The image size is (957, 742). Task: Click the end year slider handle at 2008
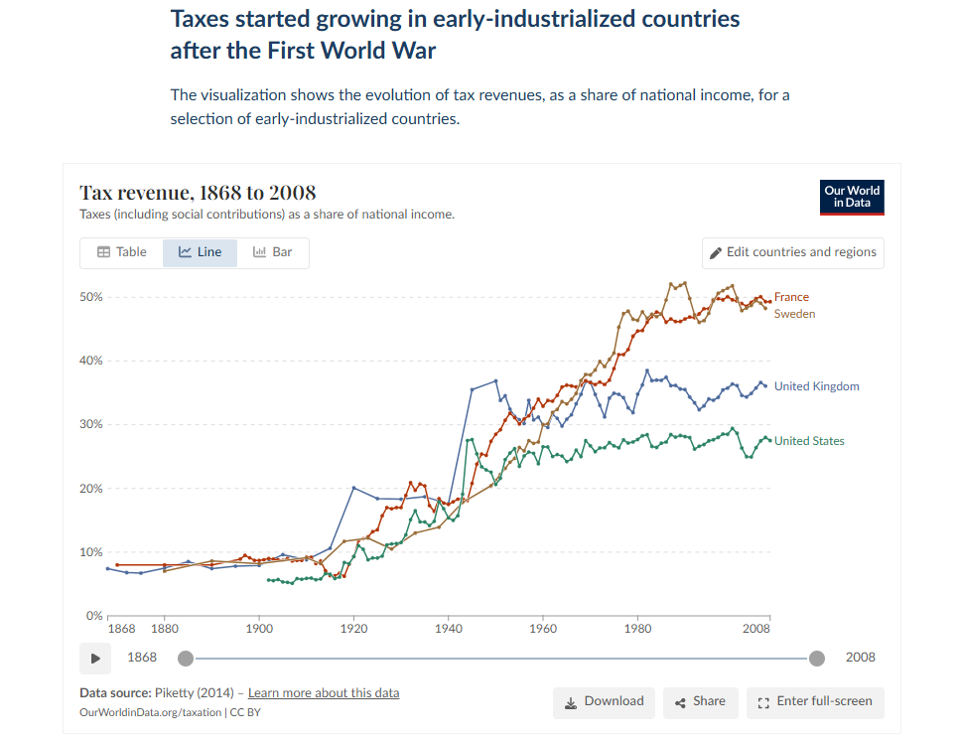[x=817, y=658]
